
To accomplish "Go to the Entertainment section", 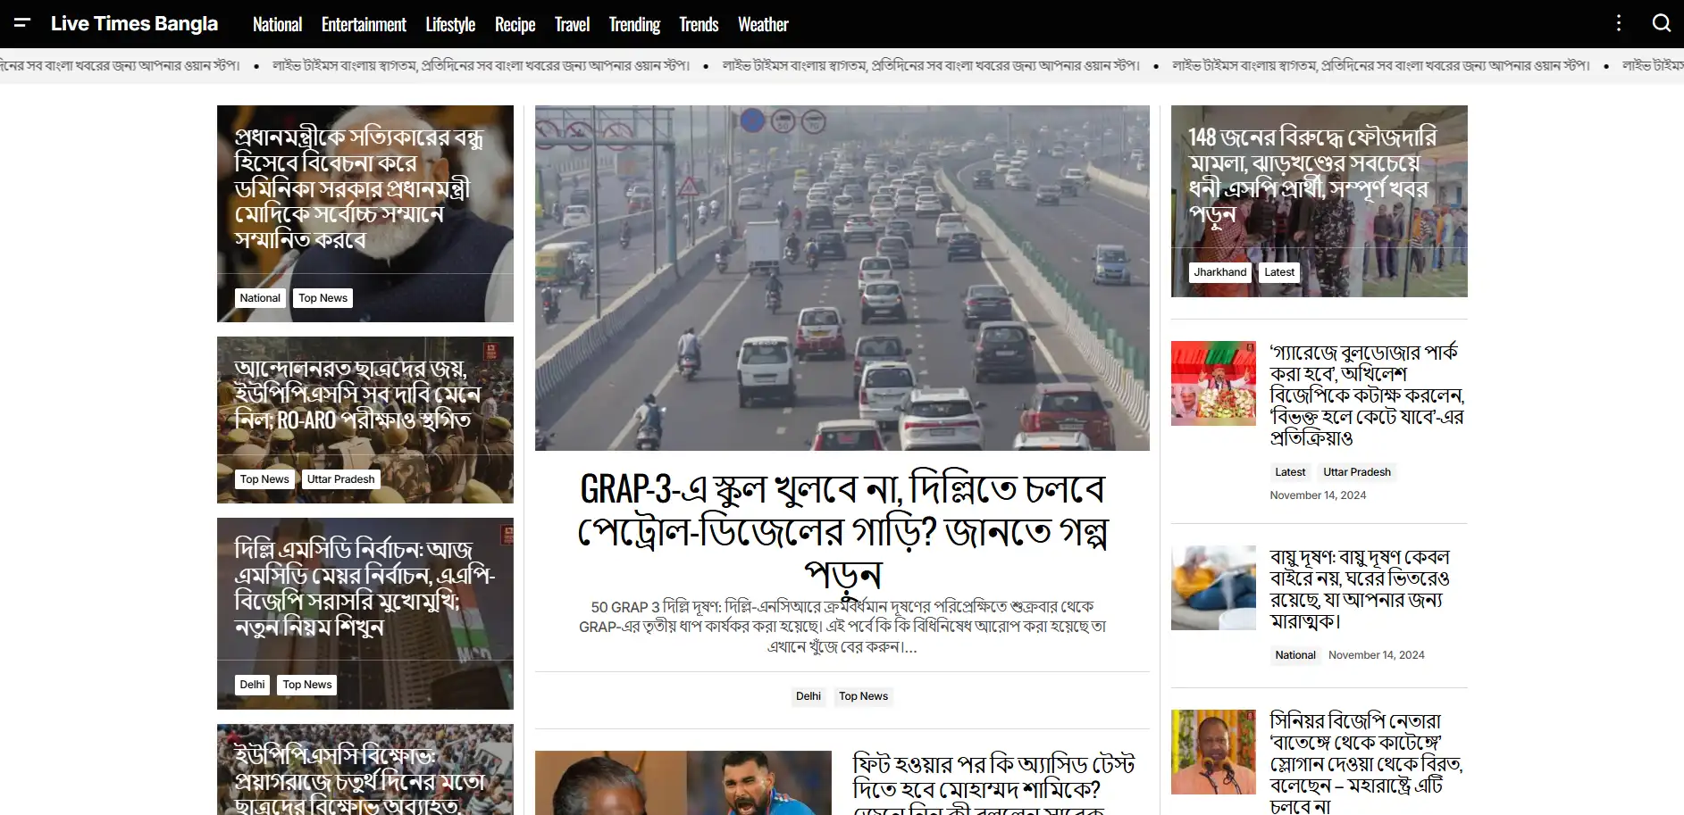I will (x=364, y=25).
